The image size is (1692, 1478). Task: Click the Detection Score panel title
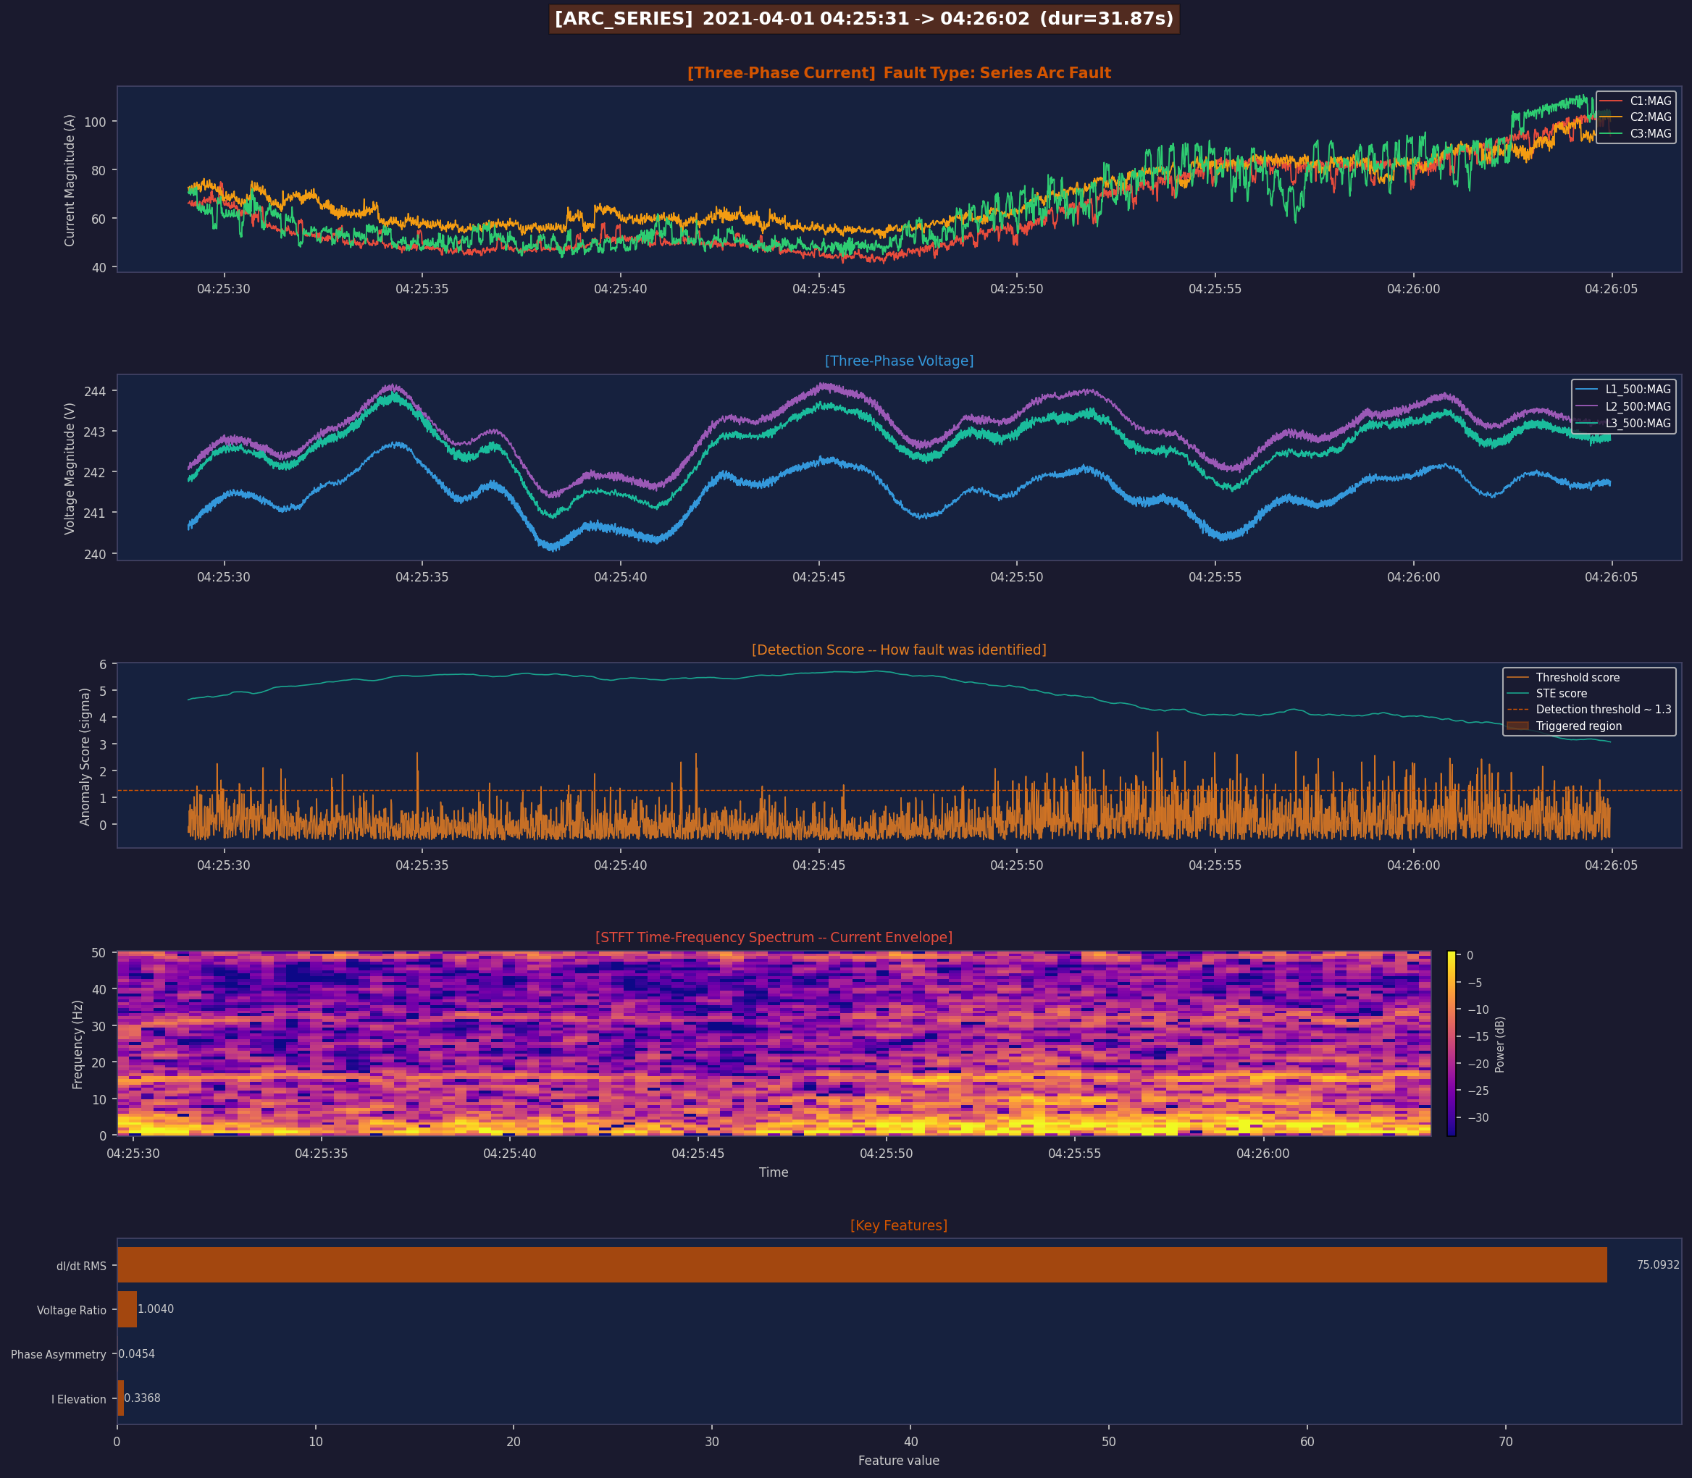[898, 649]
